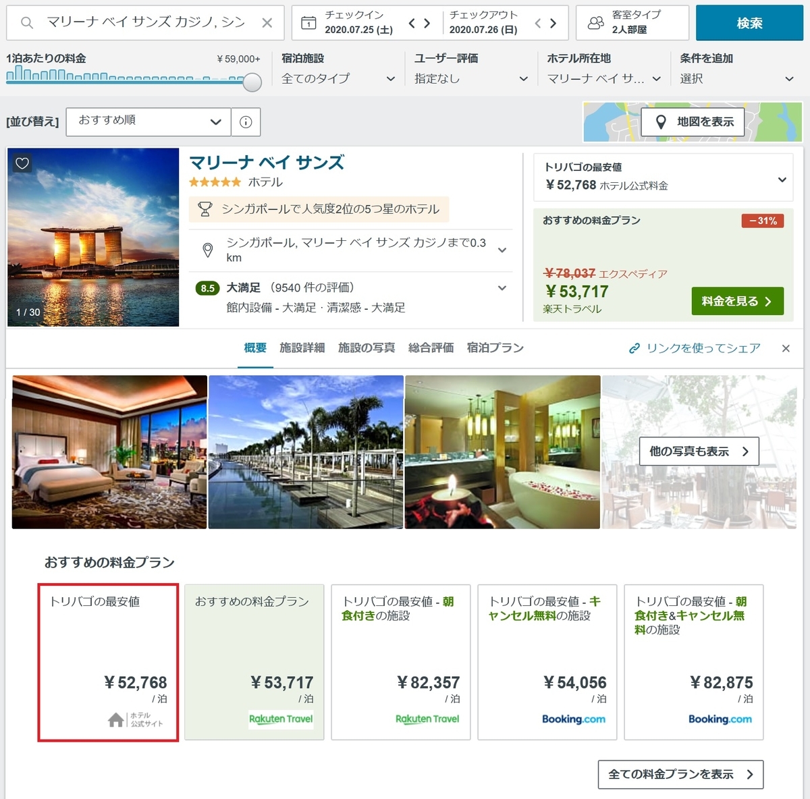Click the search magnifier icon
Viewport: 810px width, 799px height.
tap(27, 23)
